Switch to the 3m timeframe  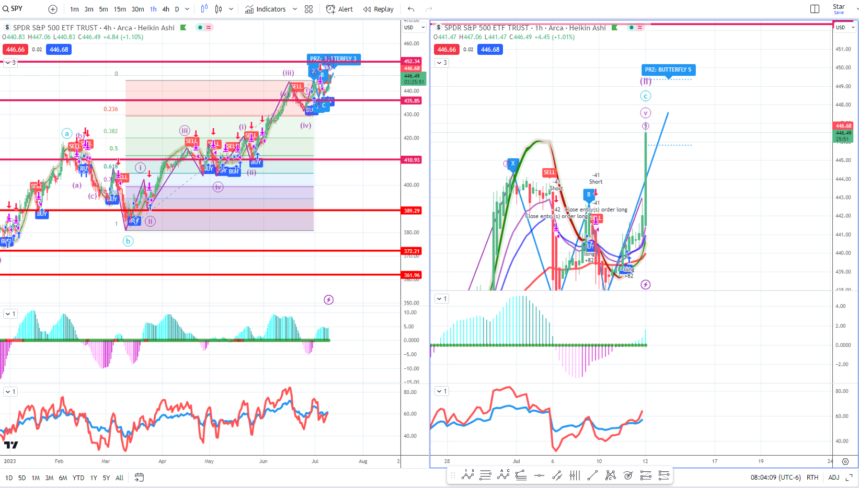pos(89,9)
